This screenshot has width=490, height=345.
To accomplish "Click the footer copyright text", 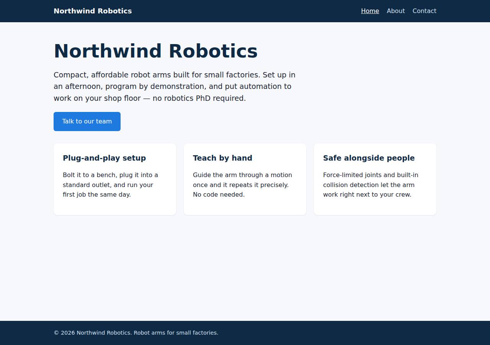I will point(136,333).
